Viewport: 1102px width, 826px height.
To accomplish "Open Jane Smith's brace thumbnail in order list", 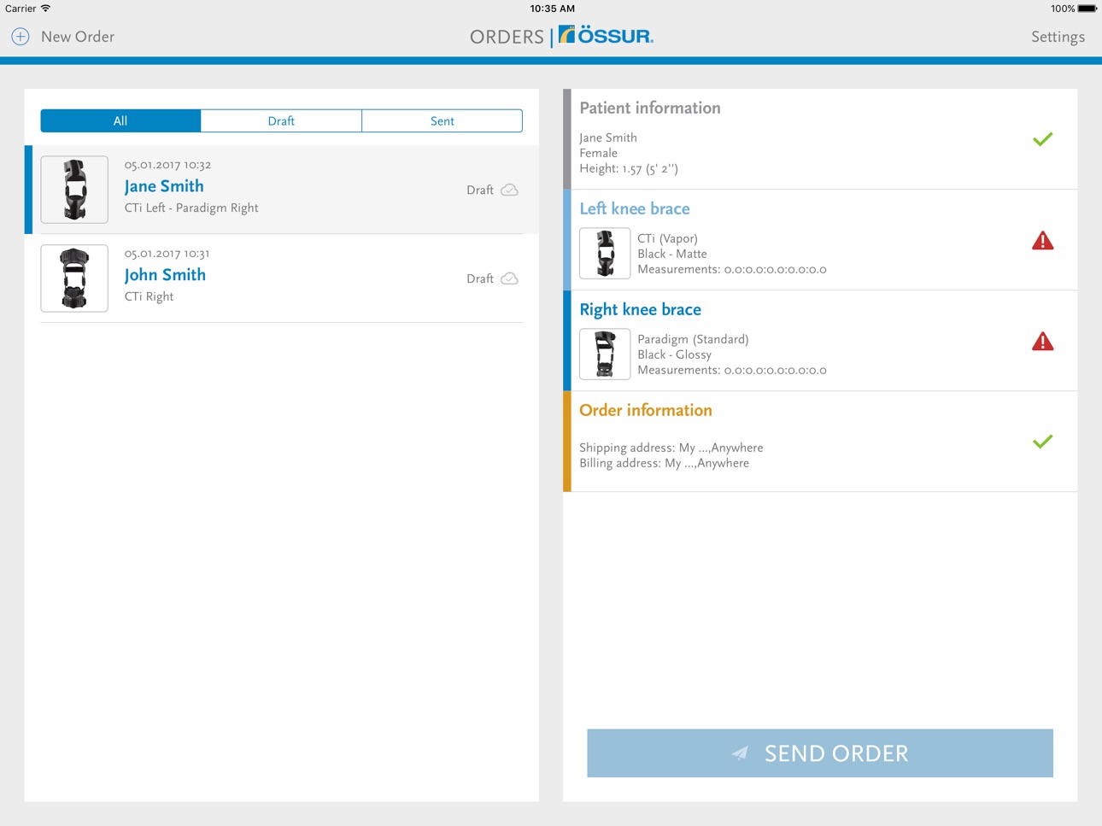I will 74,190.
